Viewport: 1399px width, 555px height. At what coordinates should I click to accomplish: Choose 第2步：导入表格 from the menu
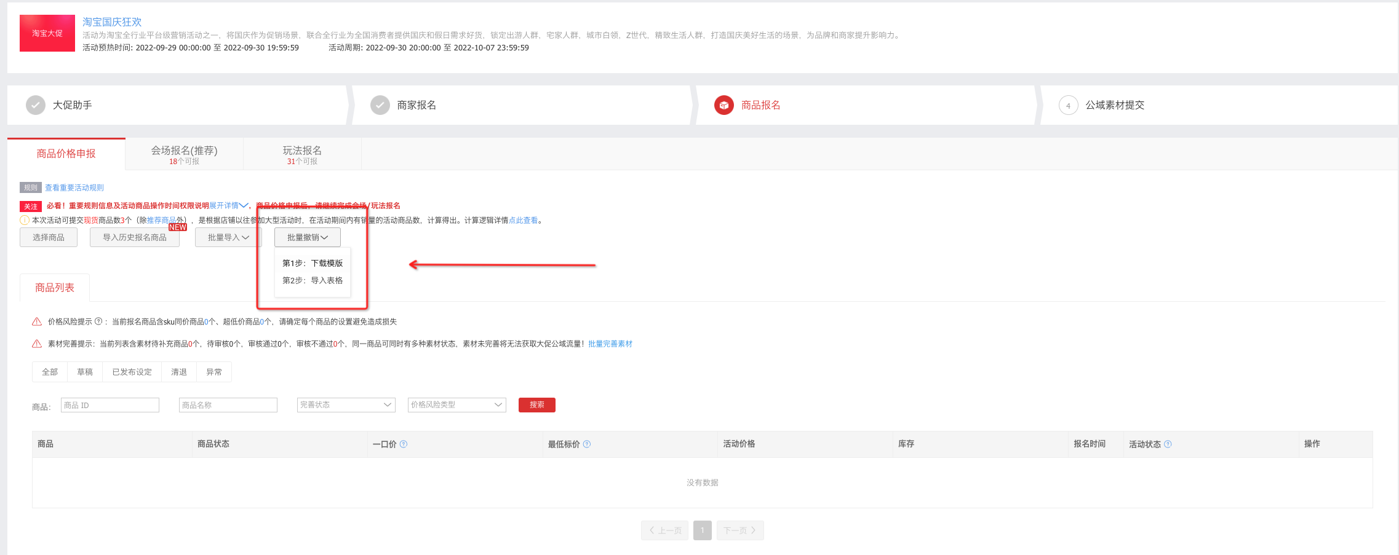313,280
